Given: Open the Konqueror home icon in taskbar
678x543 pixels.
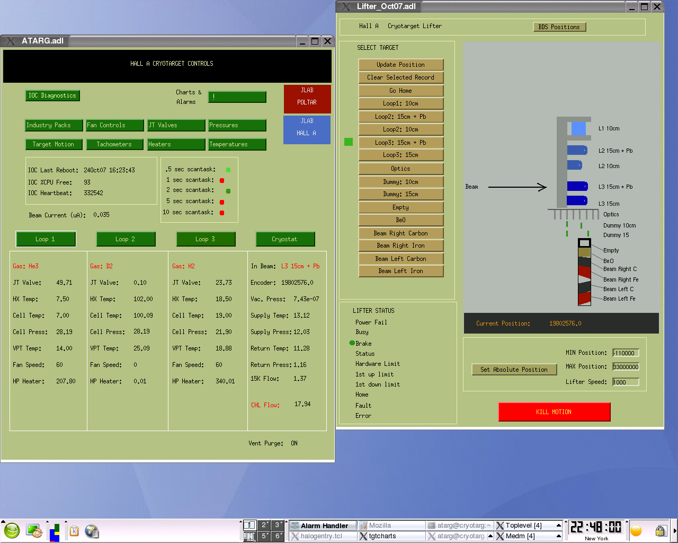Looking at the screenshot, I should 74,531.
